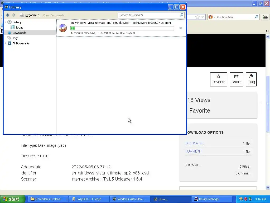The width and height of the screenshot is (270, 203).
Task: Click the browser scrollbar up arrow
Action: tap(268, 36)
